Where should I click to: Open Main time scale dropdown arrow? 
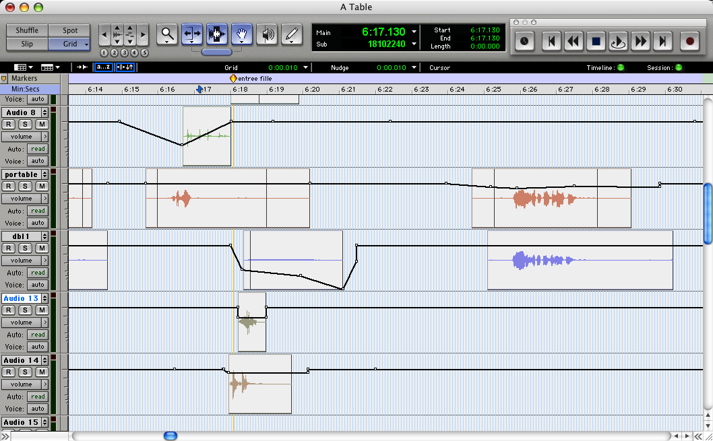[x=414, y=32]
